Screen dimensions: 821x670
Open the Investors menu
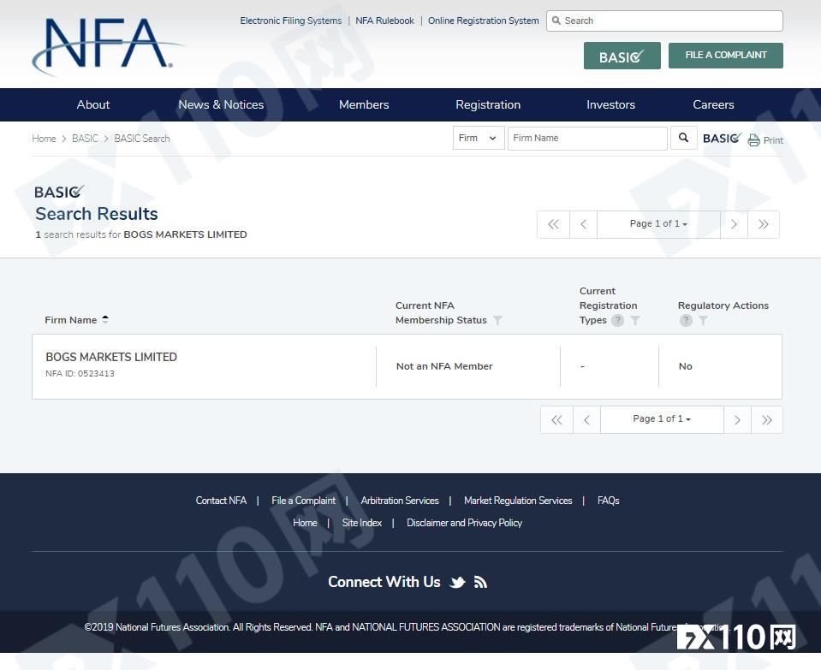point(610,104)
